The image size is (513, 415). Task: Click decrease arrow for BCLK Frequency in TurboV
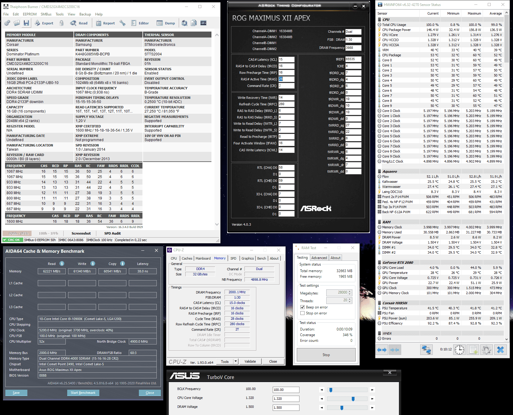tap(322, 390)
